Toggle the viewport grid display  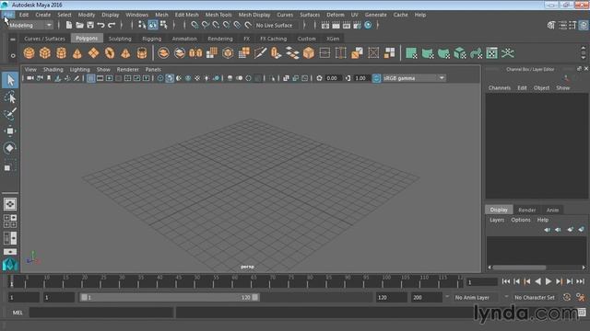tap(90, 78)
